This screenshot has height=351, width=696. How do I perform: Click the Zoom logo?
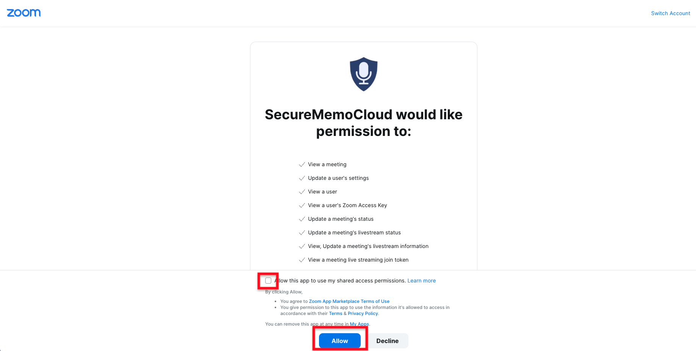click(23, 13)
